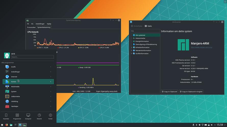Switch to Favoritter tab in launcher
This screenshot has height=127, width=227.
tap(6, 117)
